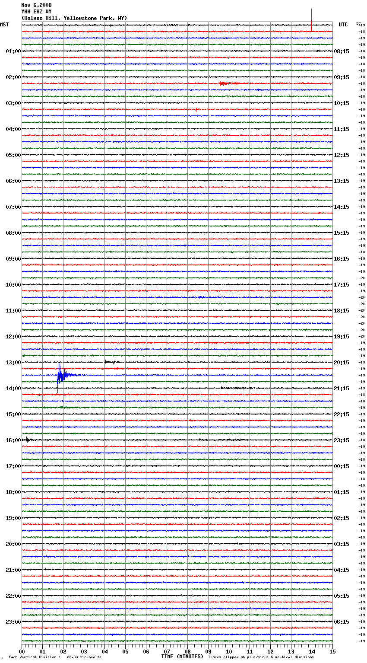This screenshot has width=367, height=663.
Task: Click the Traces clipped at plus/minus 5 note
Action: tap(261, 657)
